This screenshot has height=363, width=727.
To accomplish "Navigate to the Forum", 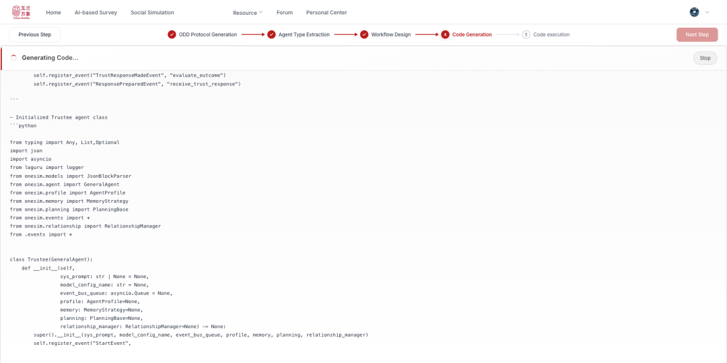I will [x=284, y=13].
